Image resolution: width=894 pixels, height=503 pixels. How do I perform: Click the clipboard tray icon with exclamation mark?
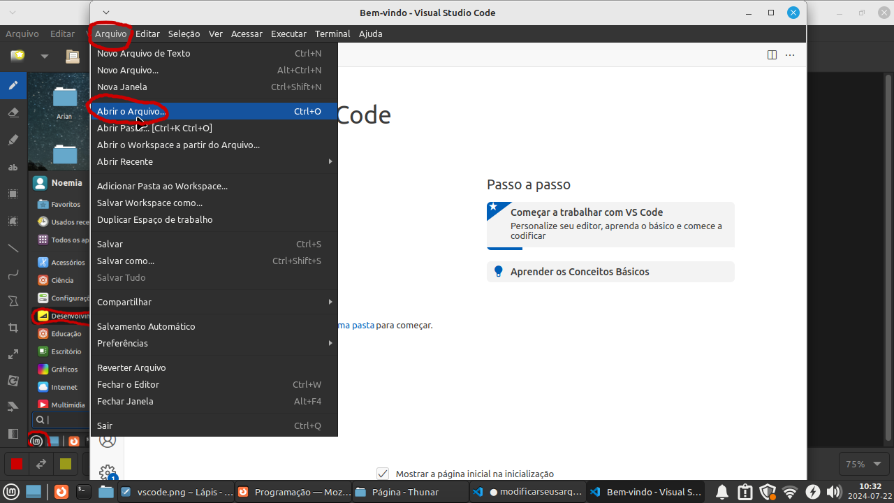click(745, 492)
